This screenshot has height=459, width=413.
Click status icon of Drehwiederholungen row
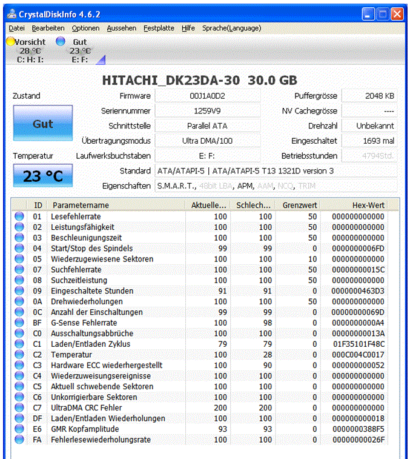tap(19, 301)
